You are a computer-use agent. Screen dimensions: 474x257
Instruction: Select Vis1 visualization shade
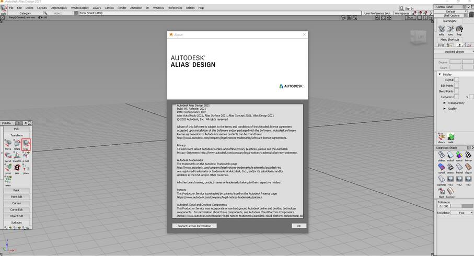[450, 180]
